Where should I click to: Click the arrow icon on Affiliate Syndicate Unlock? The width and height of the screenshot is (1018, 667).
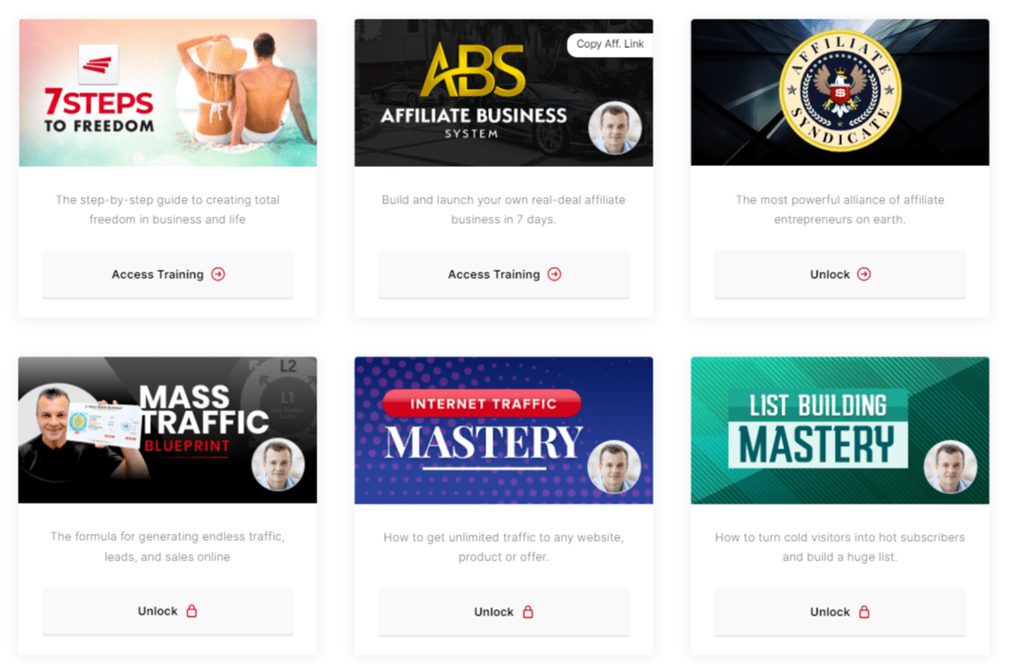click(864, 274)
